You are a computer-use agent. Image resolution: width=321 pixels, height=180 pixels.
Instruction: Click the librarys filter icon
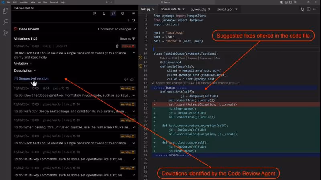(134, 38)
